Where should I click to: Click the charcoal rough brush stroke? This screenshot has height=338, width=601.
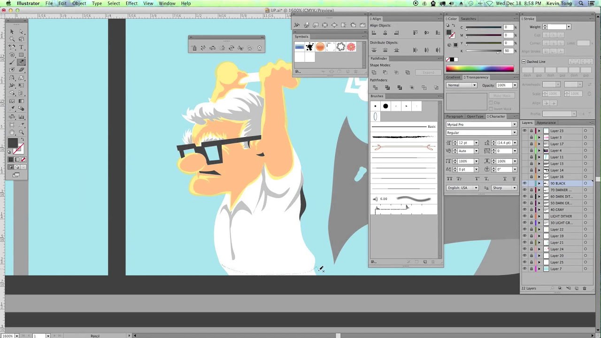404,137
